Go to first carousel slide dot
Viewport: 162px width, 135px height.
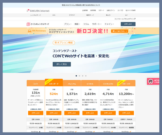click(76, 76)
